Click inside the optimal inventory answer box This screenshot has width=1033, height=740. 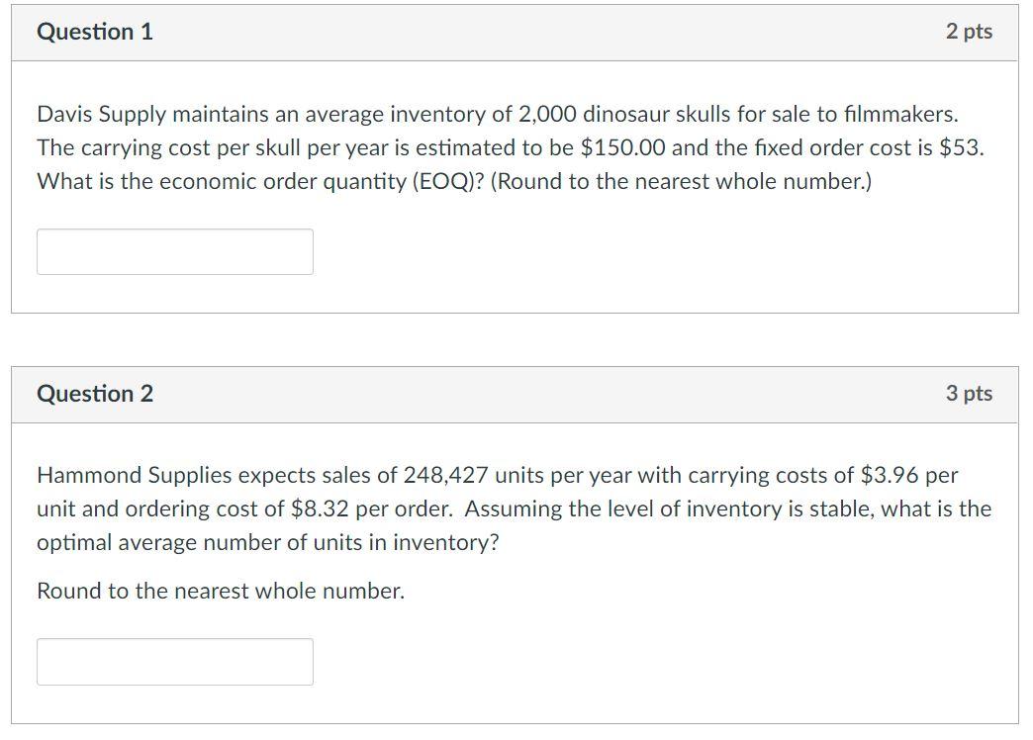tap(174, 662)
